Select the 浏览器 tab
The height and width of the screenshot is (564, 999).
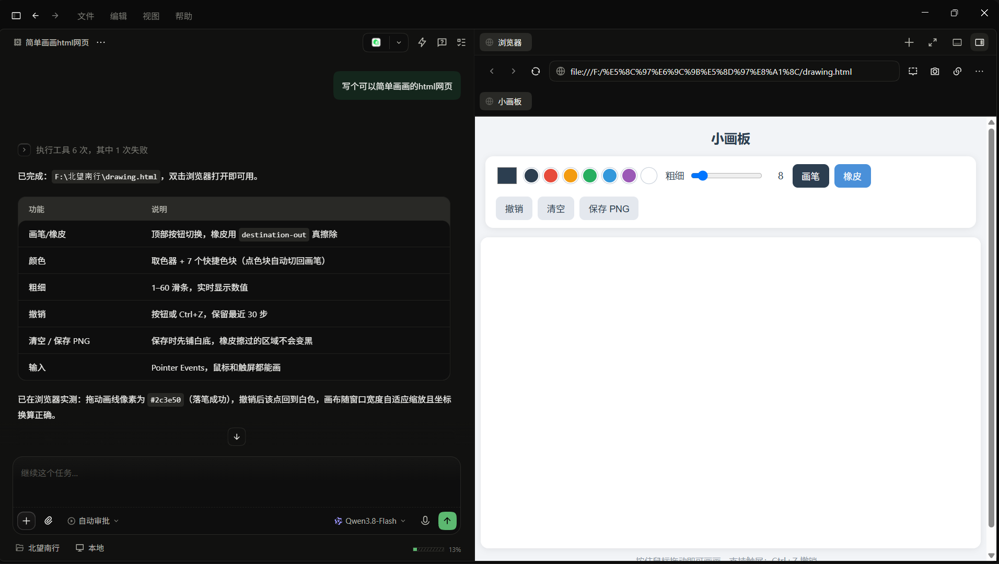pyautogui.click(x=505, y=42)
